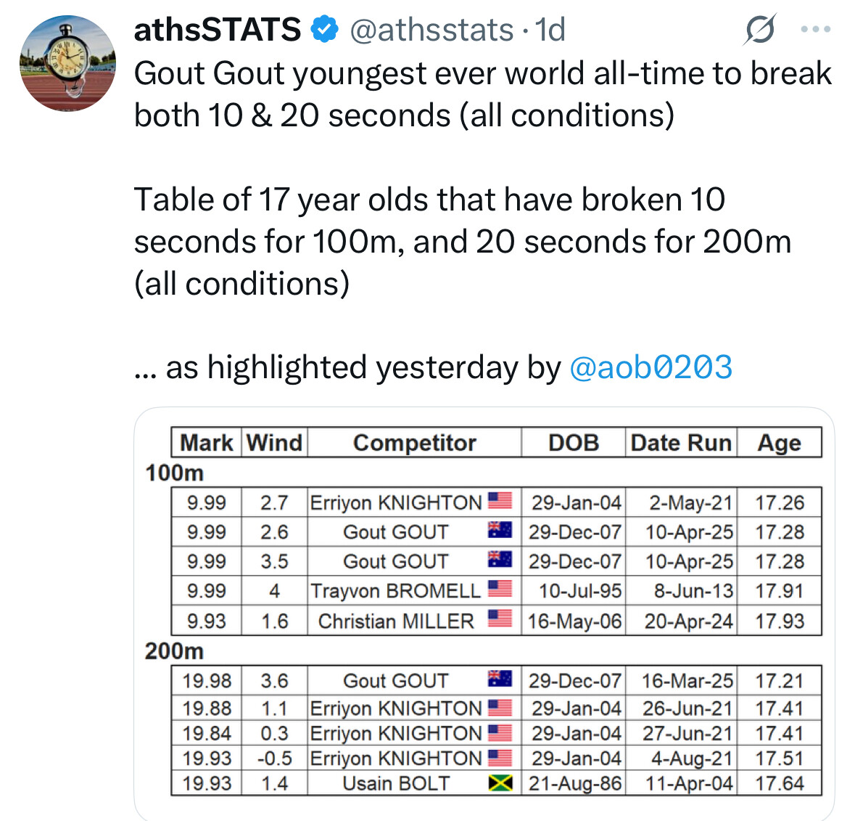Click the Date Run column header

(x=681, y=443)
